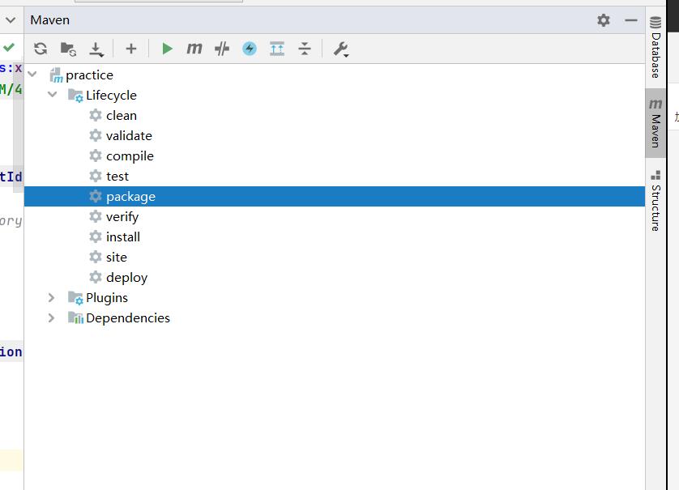Screen dimensions: 679x490
Task: Collapse all nodes in Maven tree
Action: (305, 49)
